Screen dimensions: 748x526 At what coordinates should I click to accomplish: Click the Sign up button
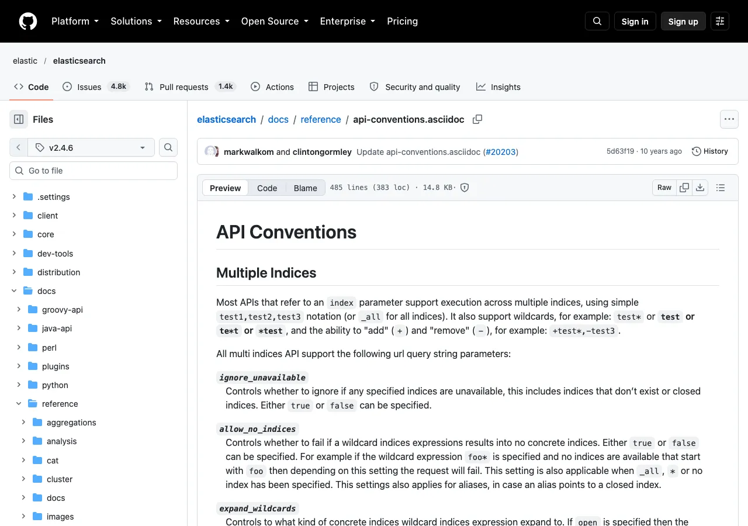(683, 21)
